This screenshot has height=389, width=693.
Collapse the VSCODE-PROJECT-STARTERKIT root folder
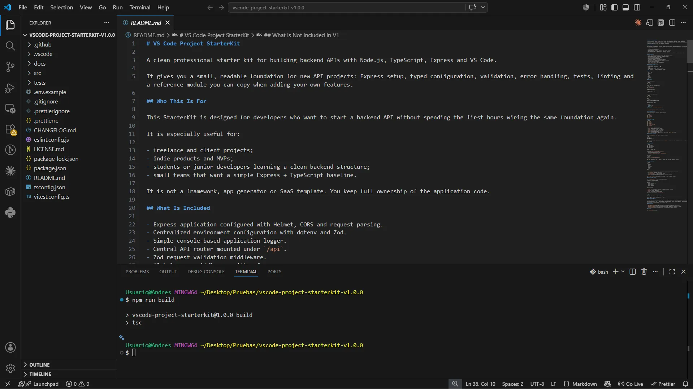(x=69, y=35)
